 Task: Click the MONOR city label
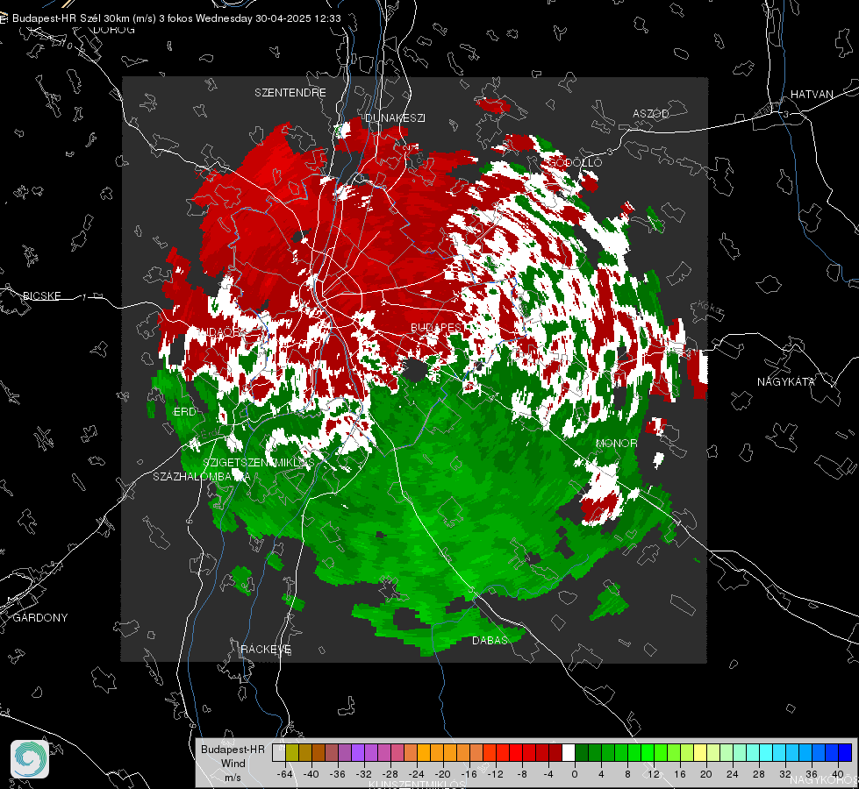tap(616, 443)
